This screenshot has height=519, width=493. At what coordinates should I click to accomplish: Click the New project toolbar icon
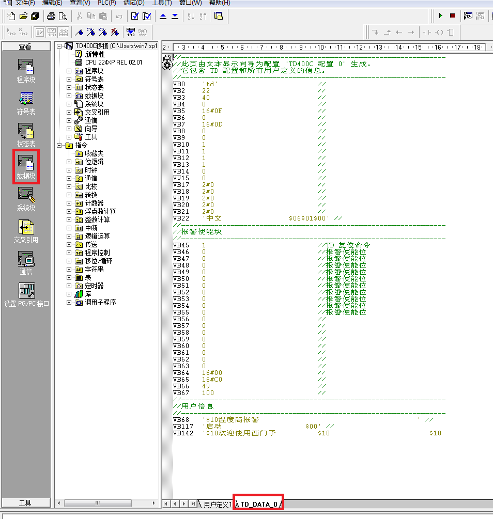point(11,16)
